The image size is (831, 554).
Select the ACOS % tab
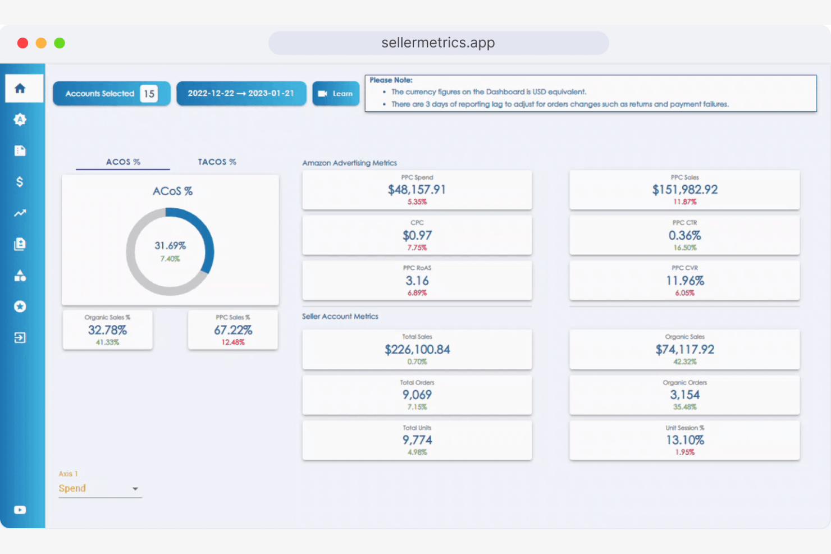[x=122, y=162]
